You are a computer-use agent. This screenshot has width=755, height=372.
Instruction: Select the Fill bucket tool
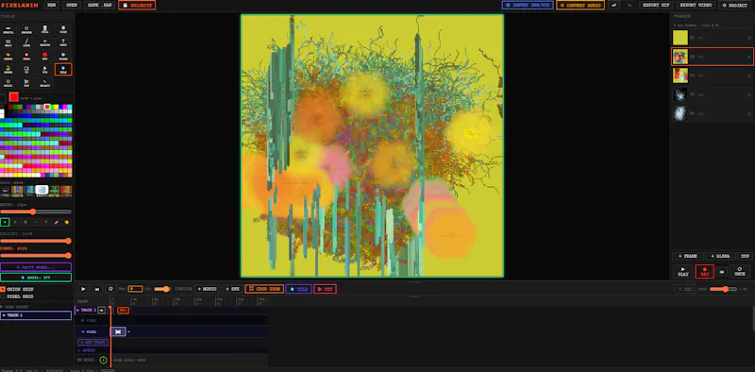(44, 29)
